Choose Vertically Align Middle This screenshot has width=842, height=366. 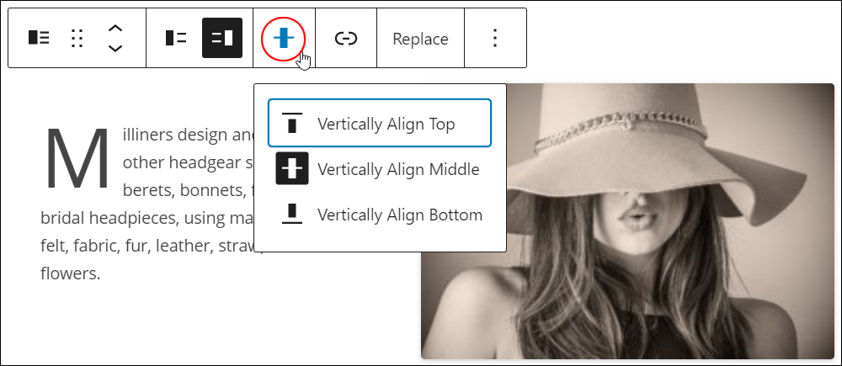[380, 169]
